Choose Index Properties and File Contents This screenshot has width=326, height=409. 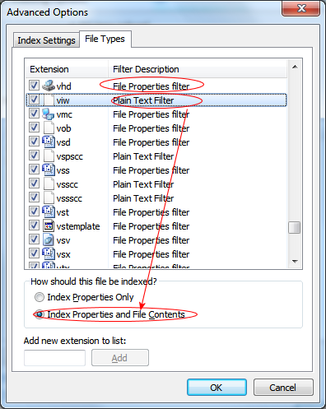[40, 314]
